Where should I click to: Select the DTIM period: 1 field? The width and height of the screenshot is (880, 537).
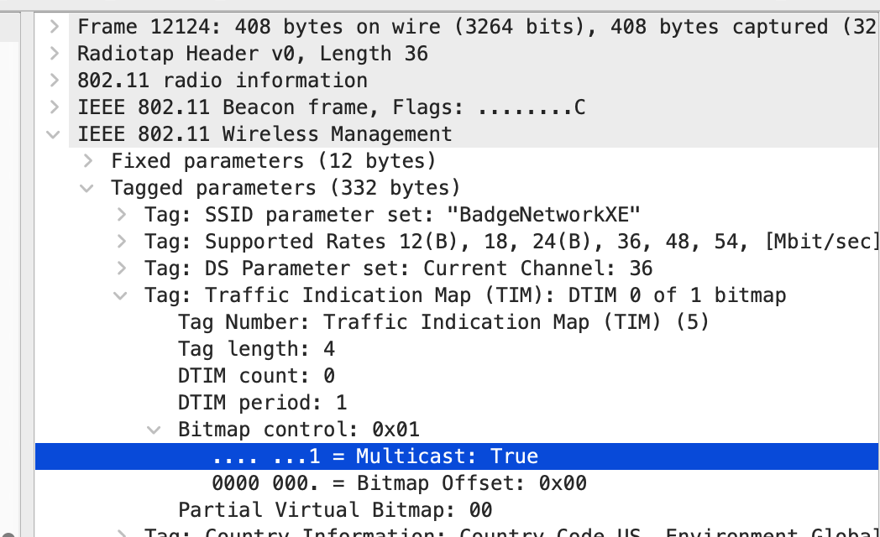[262, 403]
